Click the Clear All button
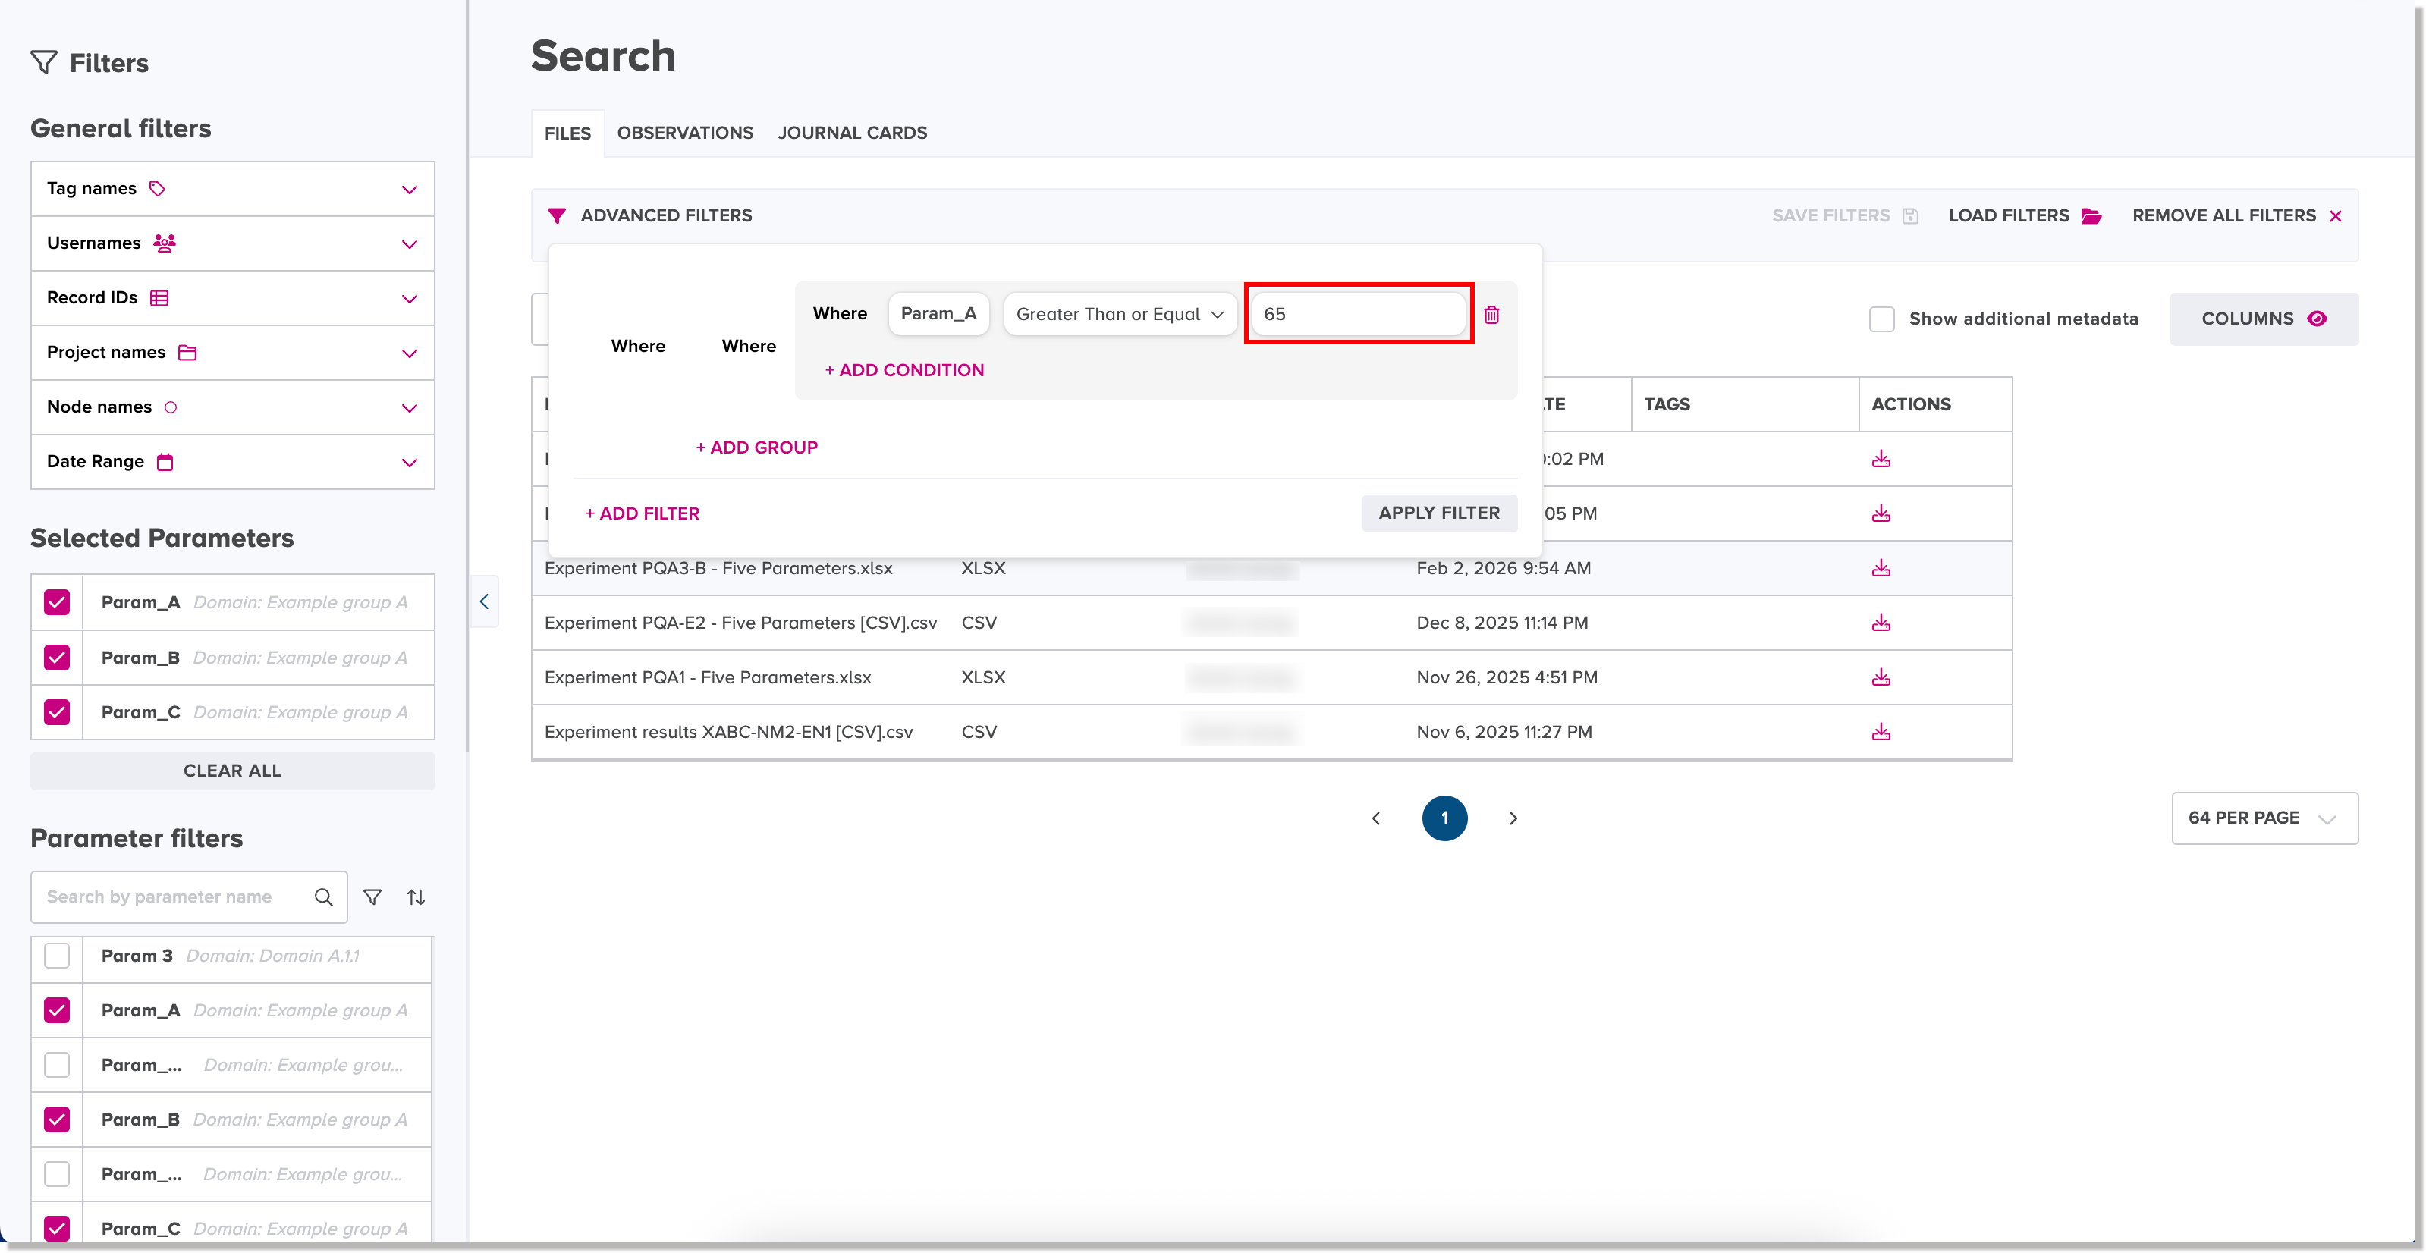The image size is (2426, 1253). [233, 770]
